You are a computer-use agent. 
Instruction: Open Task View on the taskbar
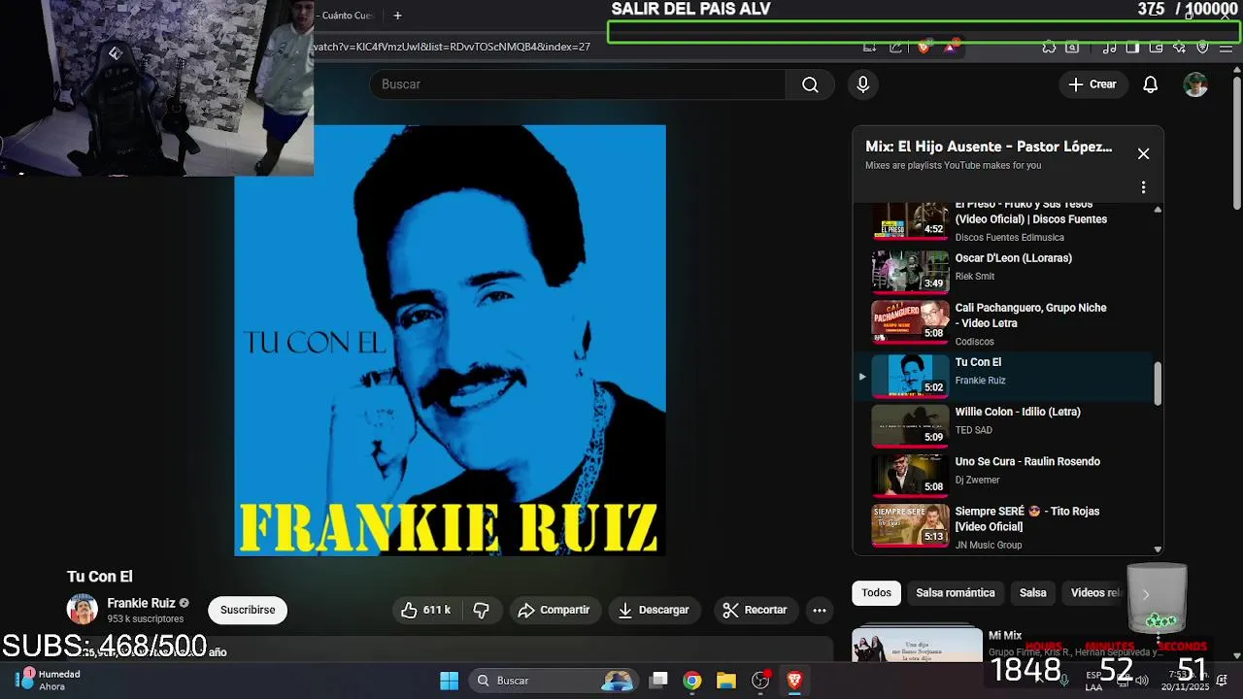[658, 681]
